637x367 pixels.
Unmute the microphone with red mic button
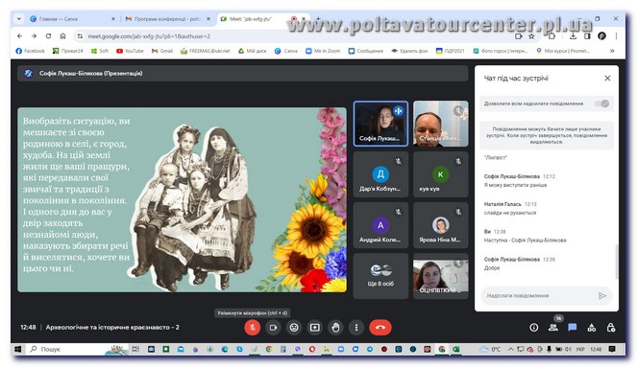pyautogui.click(x=253, y=328)
